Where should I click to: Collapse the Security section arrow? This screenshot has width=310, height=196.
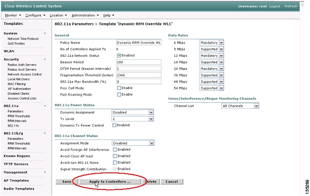click(x=45, y=59)
